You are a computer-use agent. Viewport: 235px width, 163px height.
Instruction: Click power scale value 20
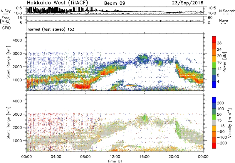click(219, 56)
